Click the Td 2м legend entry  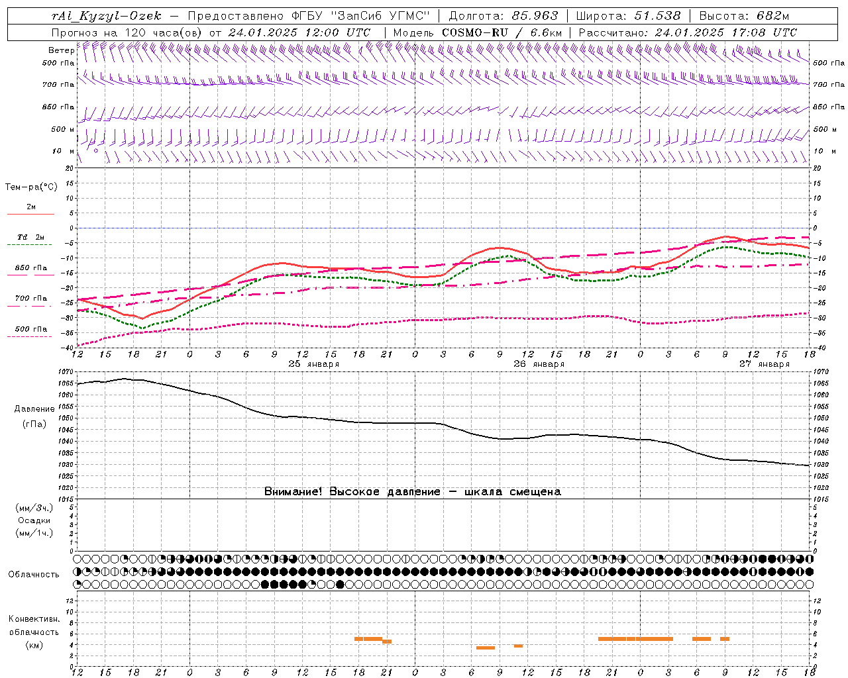(31, 237)
